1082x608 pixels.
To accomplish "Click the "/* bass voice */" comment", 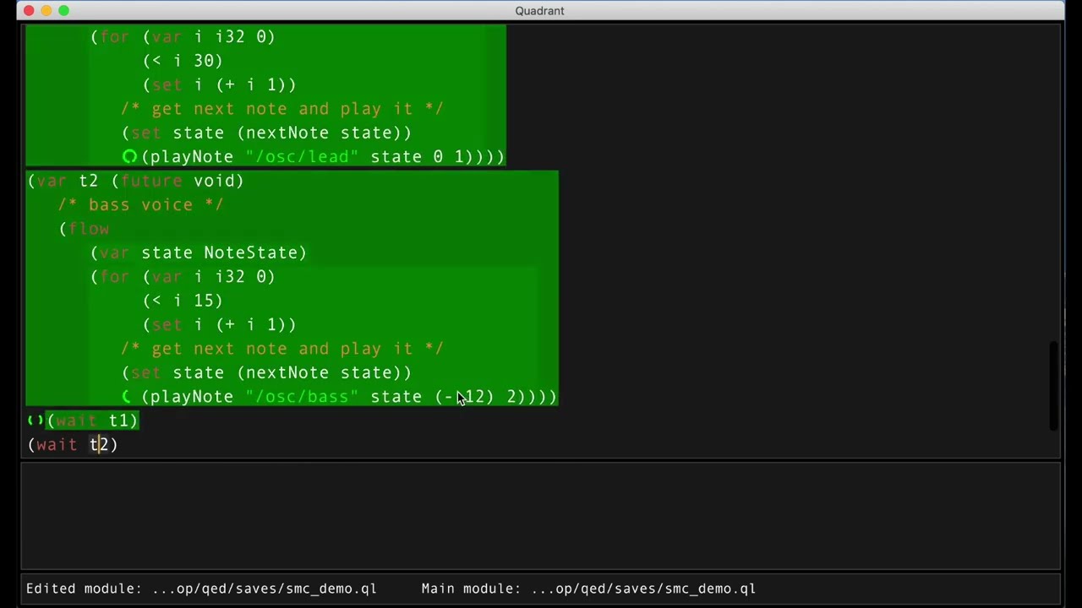I will coord(141,204).
